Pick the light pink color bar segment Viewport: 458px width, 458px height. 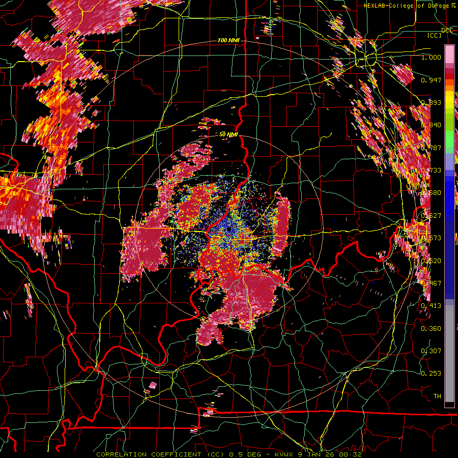click(449, 54)
